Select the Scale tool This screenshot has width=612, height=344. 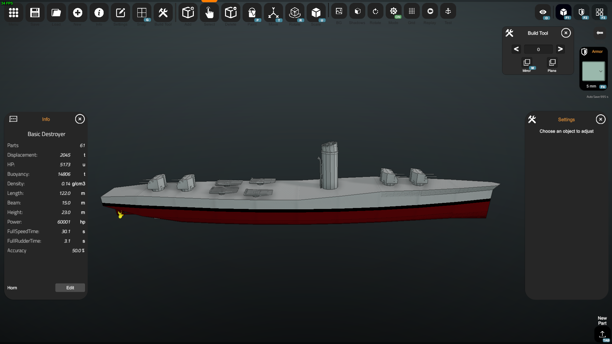[x=316, y=13]
